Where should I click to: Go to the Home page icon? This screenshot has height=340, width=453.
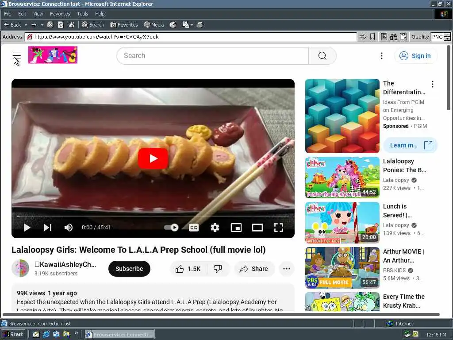click(x=71, y=25)
